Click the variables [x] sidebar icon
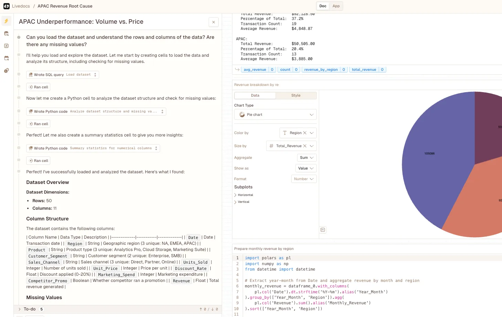Screen dimensions: 502x317 click(x=6, y=46)
